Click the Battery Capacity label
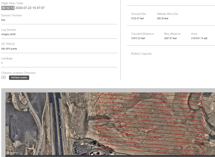The width and height of the screenshot is (215, 157). pyautogui.click(x=141, y=54)
